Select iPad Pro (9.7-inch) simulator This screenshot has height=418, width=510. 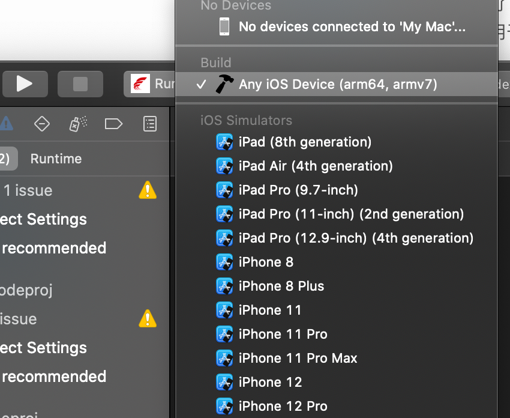pos(298,190)
